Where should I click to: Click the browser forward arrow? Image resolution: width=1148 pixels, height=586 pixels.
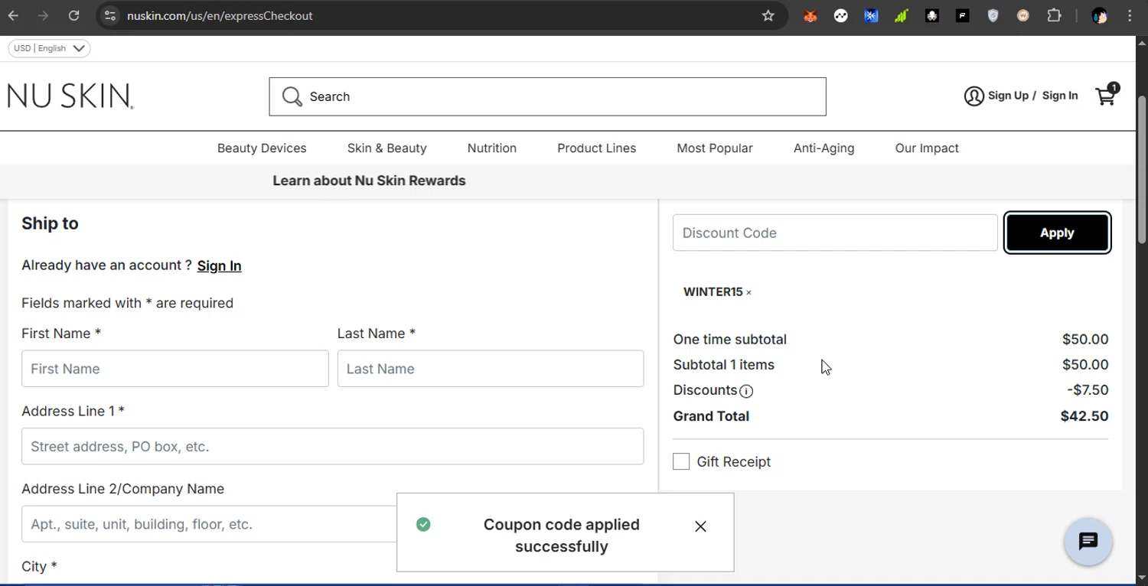44,15
